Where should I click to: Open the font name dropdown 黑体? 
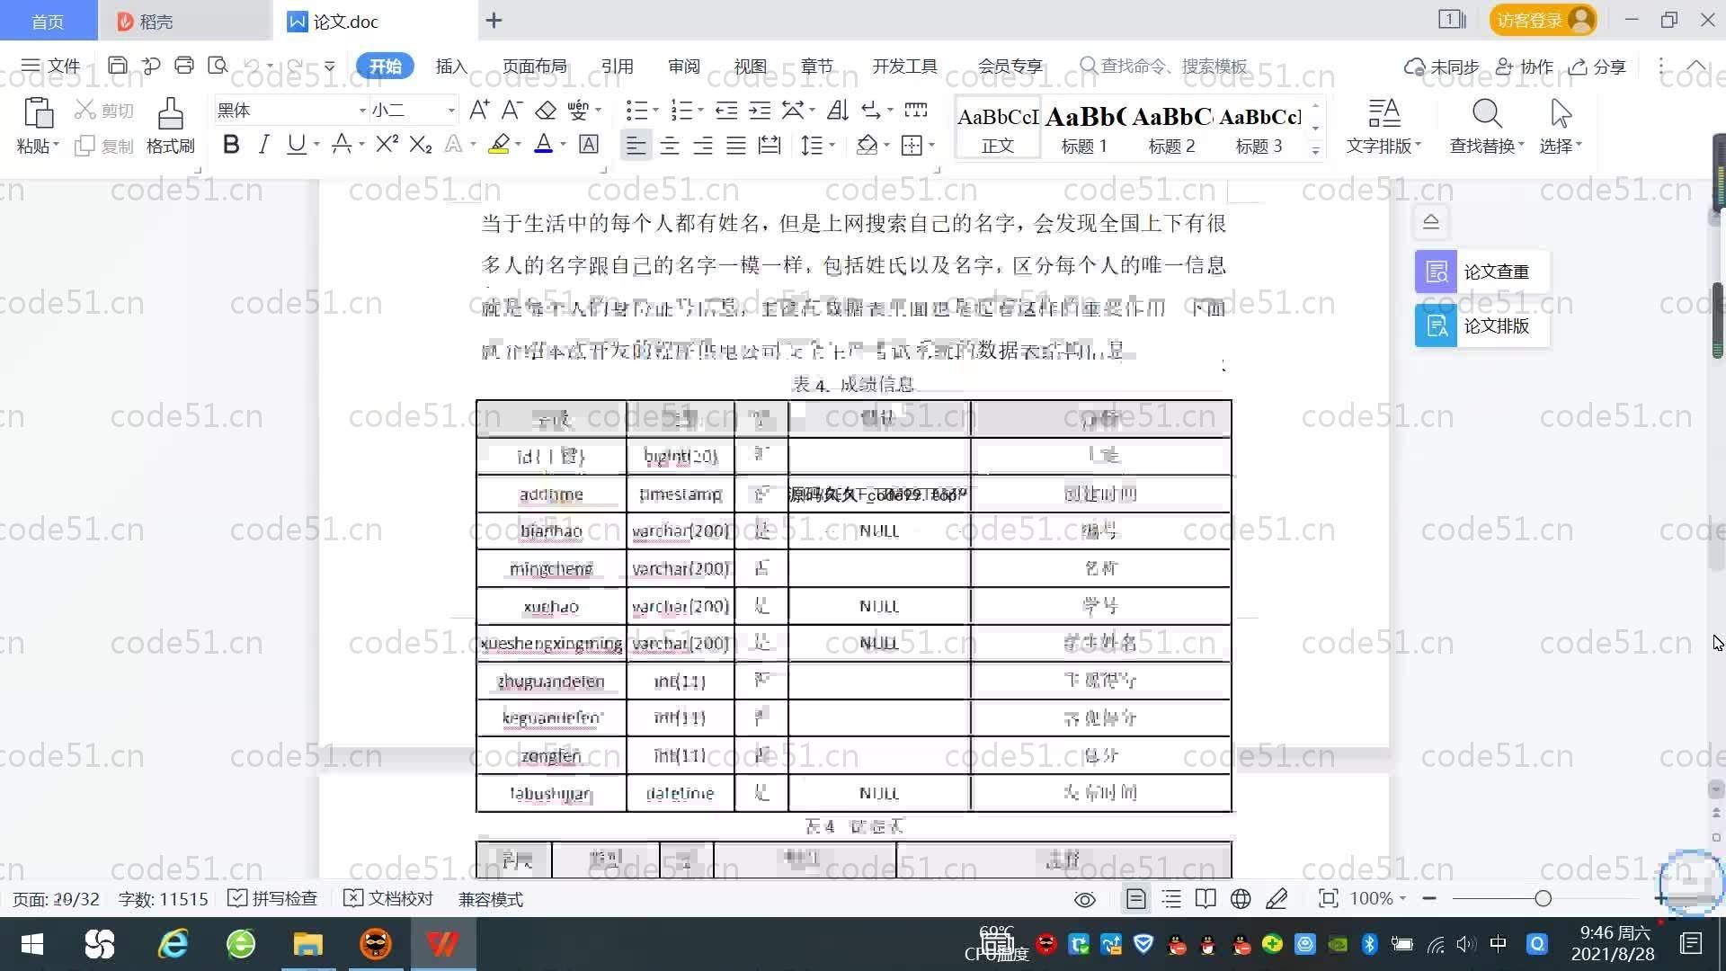[362, 111]
